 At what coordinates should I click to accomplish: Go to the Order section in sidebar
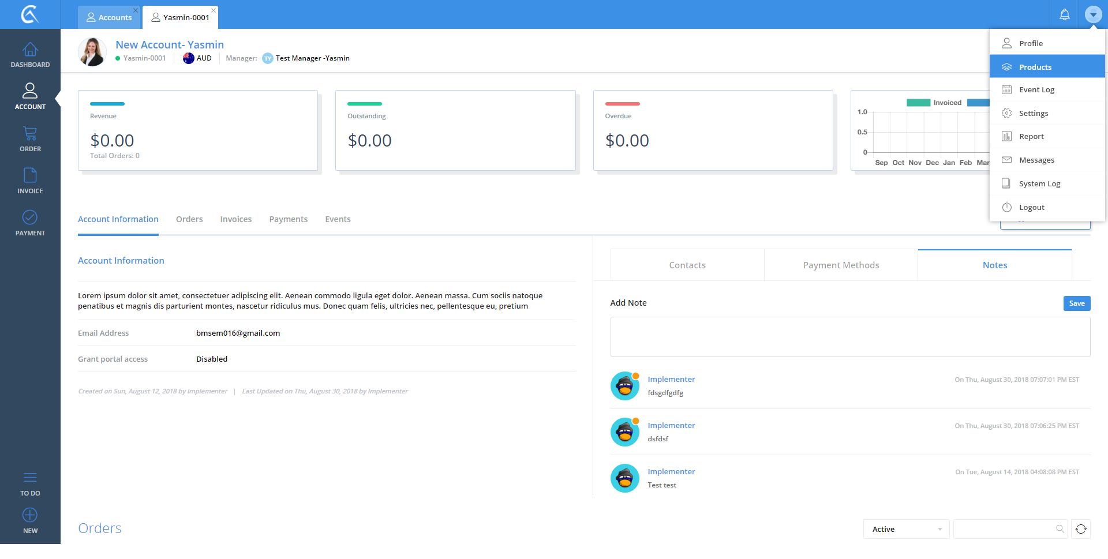[x=30, y=140]
